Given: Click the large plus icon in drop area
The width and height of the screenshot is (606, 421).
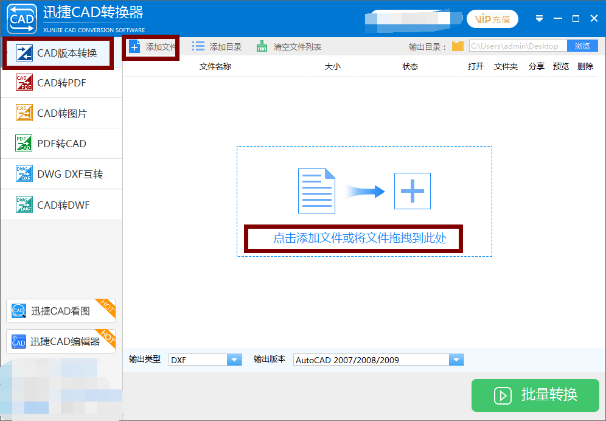Looking at the screenshot, I should coord(413,191).
